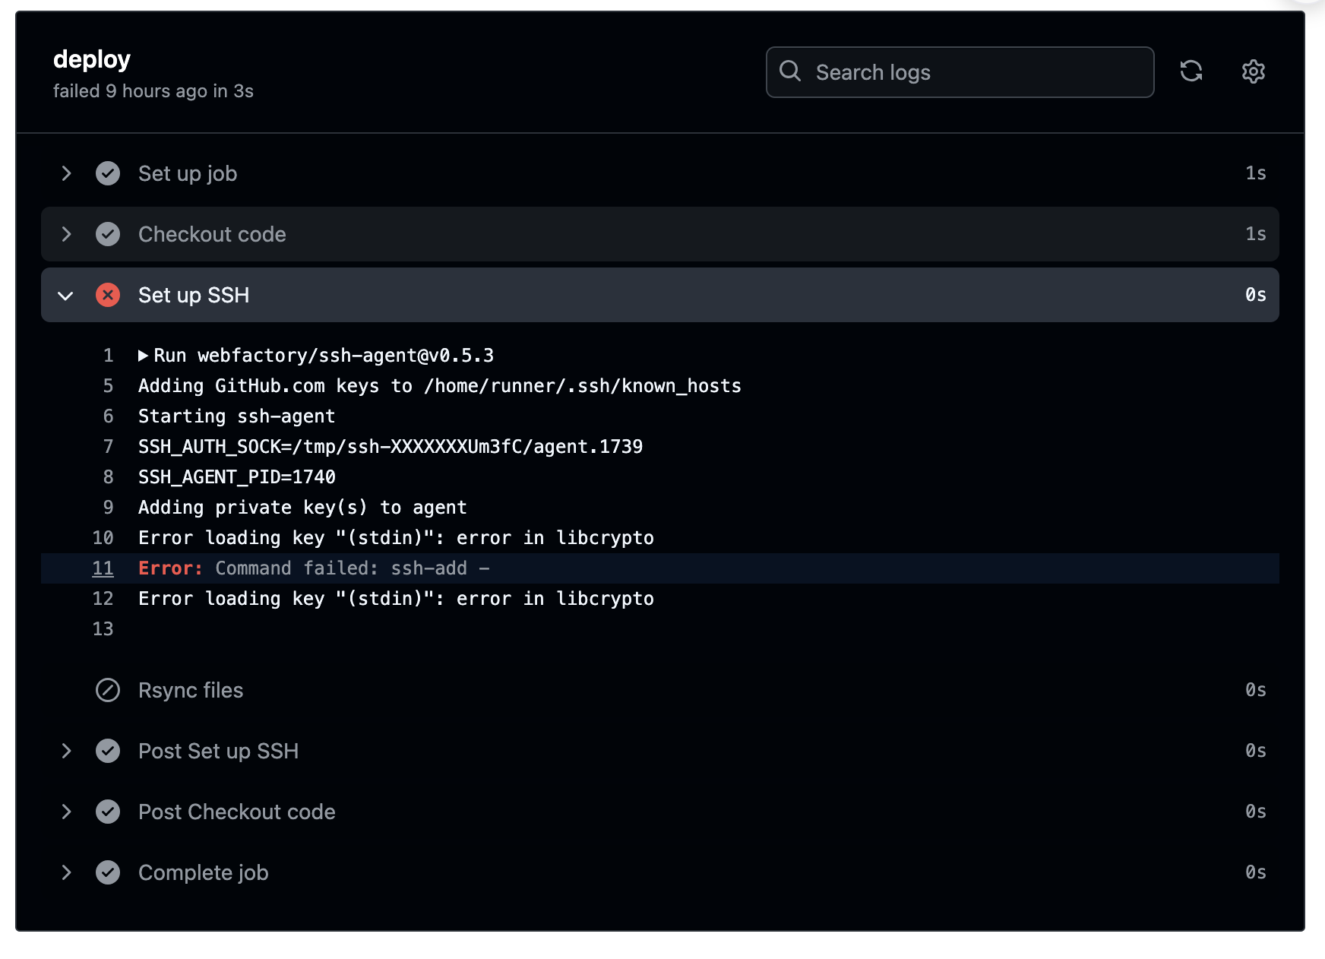Collapse the Set up SSH step
Image resolution: width=1325 pixels, height=959 pixels.
[x=66, y=295]
